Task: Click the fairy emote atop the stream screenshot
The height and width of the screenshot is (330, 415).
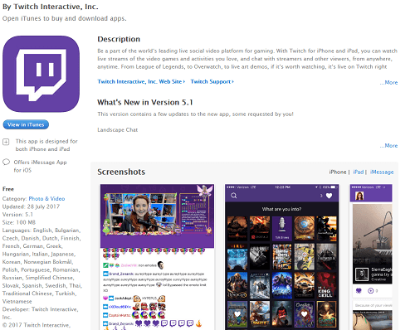Action: (x=205, y=191)
